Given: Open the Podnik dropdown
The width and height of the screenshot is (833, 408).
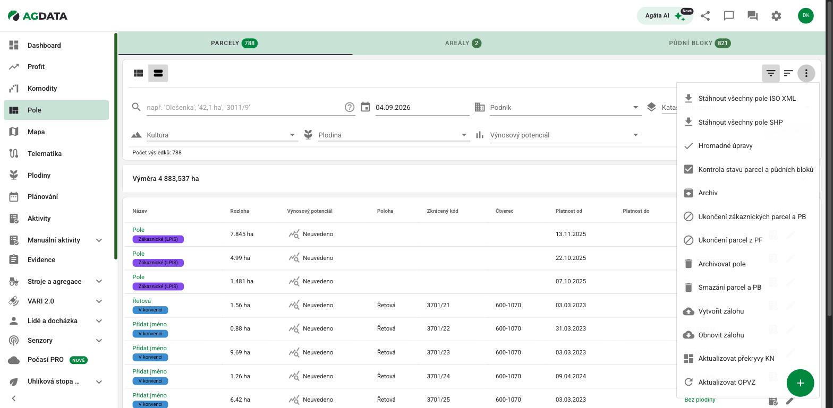Looking at the screenshot, I should pos(565,107).
